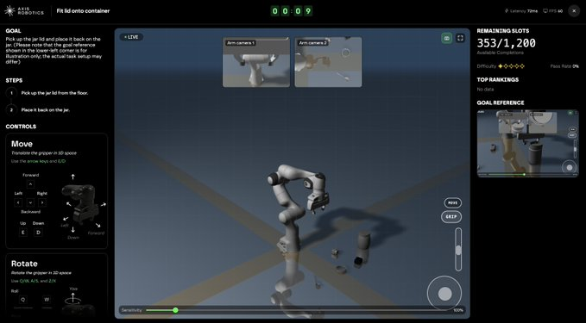
Task: Click the difficulty star rating
Action: click(x=511, y=66)
